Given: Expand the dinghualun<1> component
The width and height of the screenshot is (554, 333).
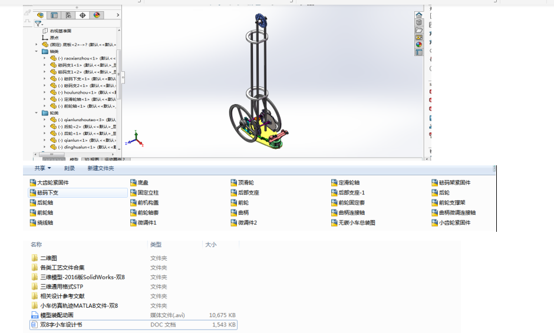Looking at the screenshot, I should (x=45, y=147).
